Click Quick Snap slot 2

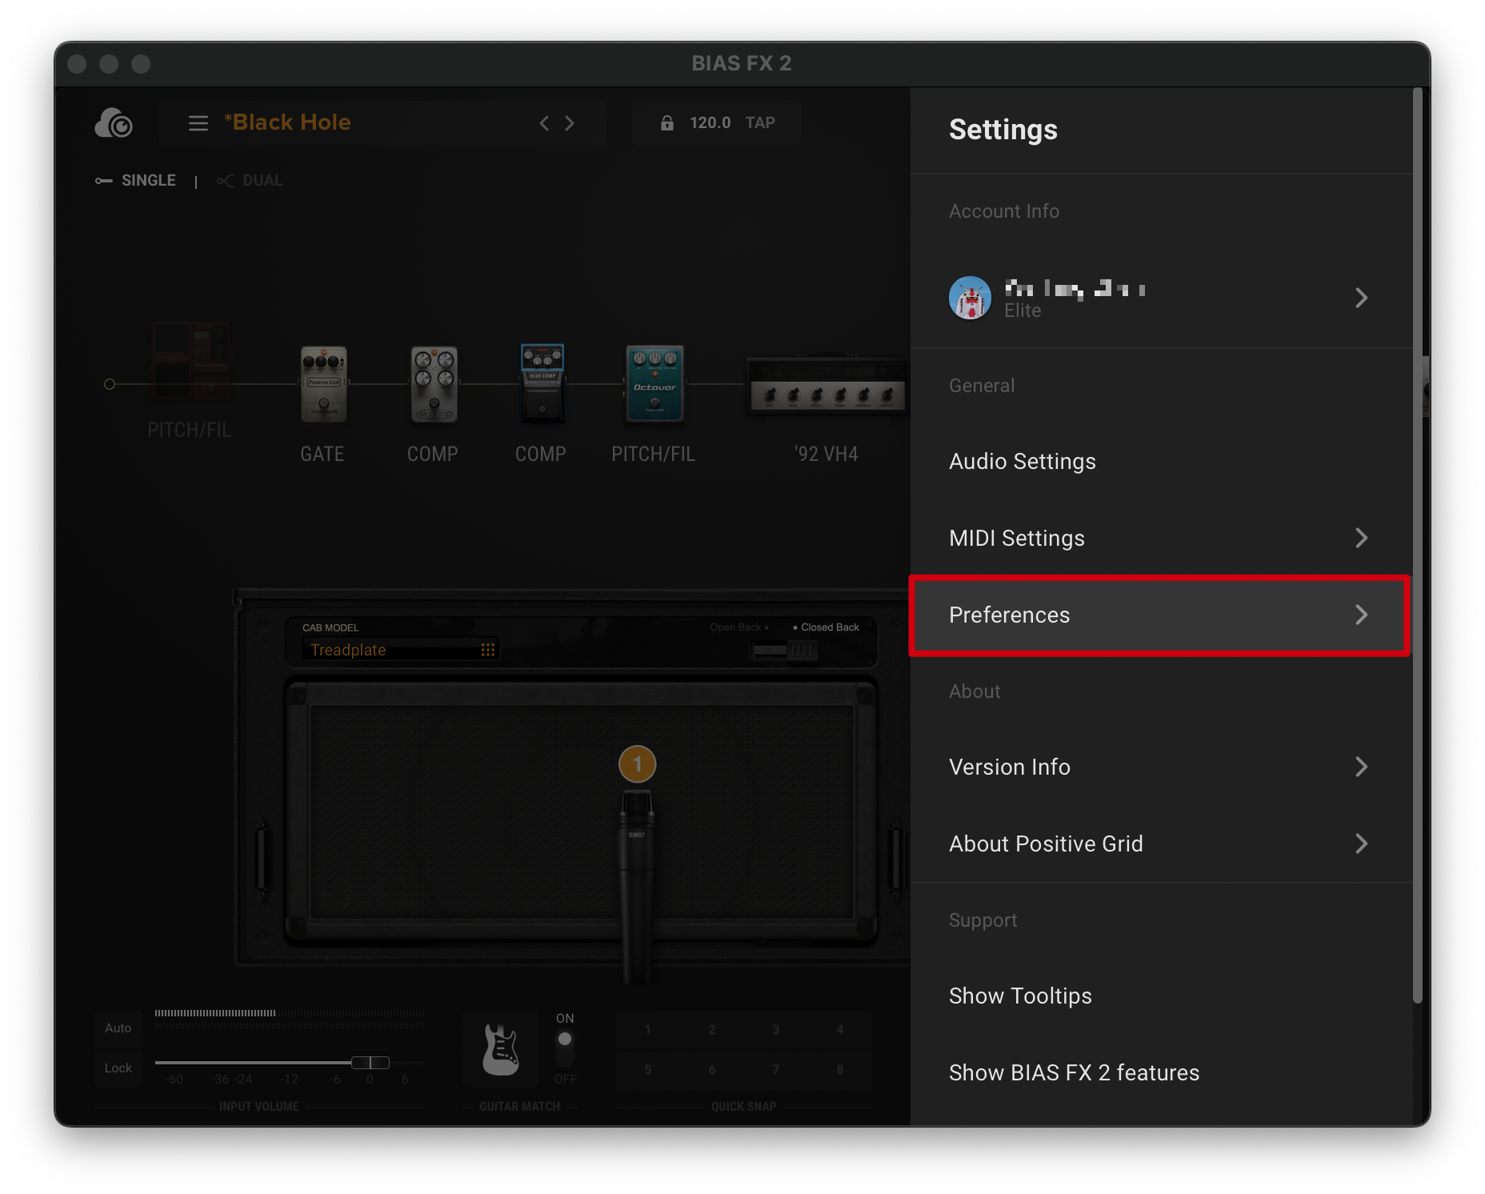click(x=711, y=1030)
